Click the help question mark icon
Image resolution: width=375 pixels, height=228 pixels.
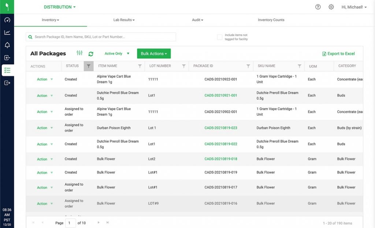pyautogui.click(x=318, y=7)
